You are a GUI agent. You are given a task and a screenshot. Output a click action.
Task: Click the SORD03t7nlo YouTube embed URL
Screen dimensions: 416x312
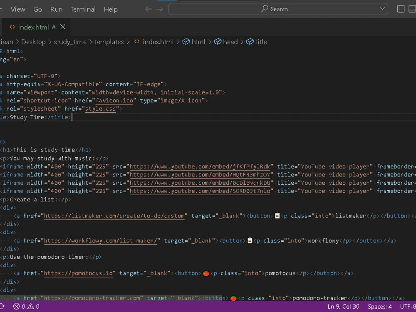[200, 191]
